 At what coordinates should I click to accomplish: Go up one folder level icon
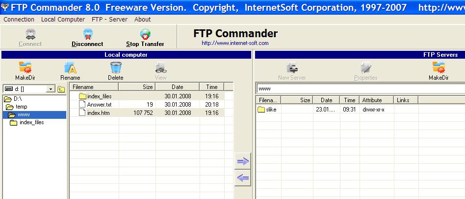coord(61,89)
